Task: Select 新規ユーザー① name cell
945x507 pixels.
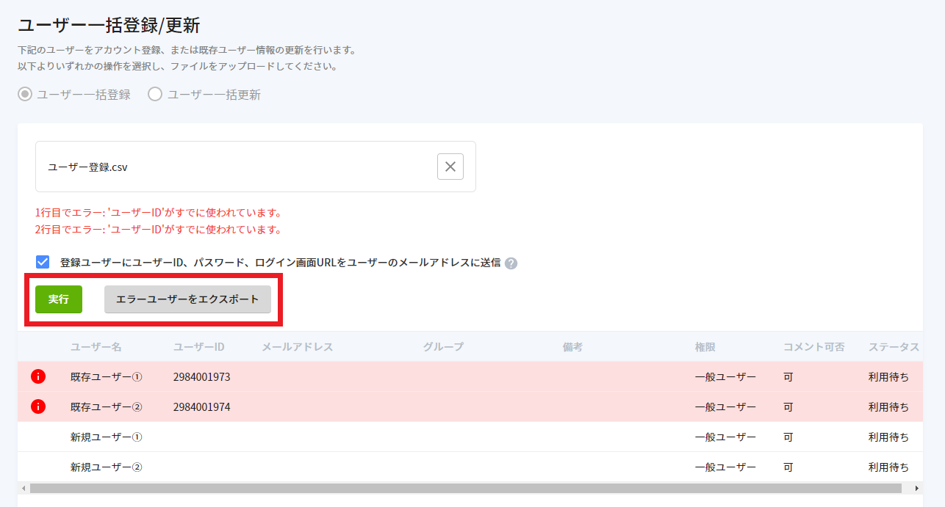Action: (x=107, y=437)
